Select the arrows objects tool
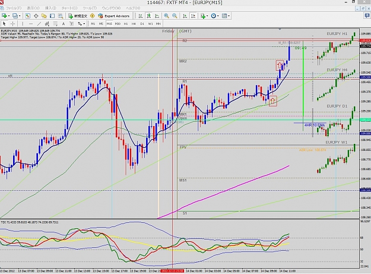Screen dimensions: 371x274 coord(80,24)
